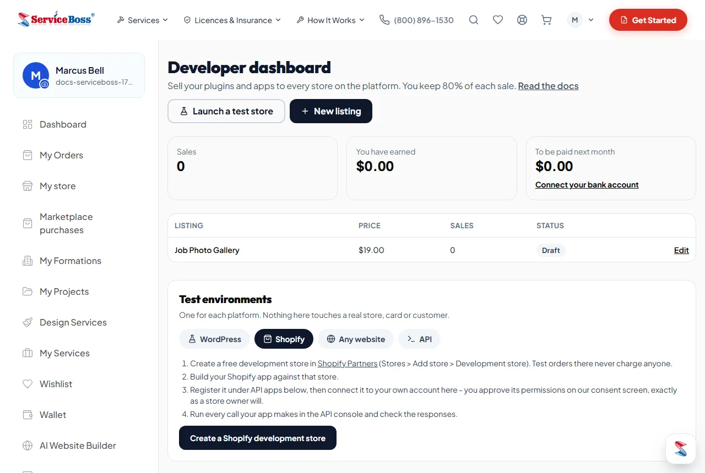Click the (800) 896-1530 phone number
Image resolution: width=705 pixels, height=473 pixels.
tap(424, 20)
